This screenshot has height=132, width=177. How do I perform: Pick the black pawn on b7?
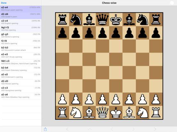[x=76, y=33]
